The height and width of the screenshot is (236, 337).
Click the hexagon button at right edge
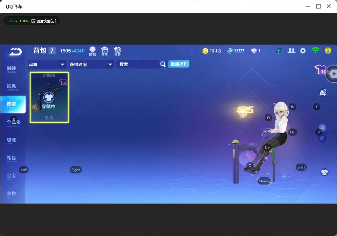coord(332,74)
